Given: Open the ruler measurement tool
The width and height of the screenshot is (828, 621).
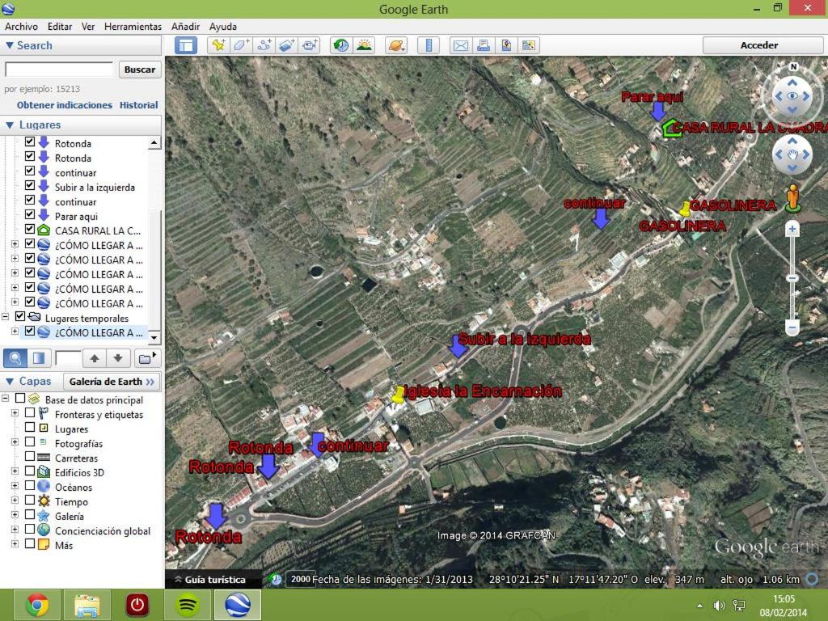Looking at the screenshot, I should 429,45.
